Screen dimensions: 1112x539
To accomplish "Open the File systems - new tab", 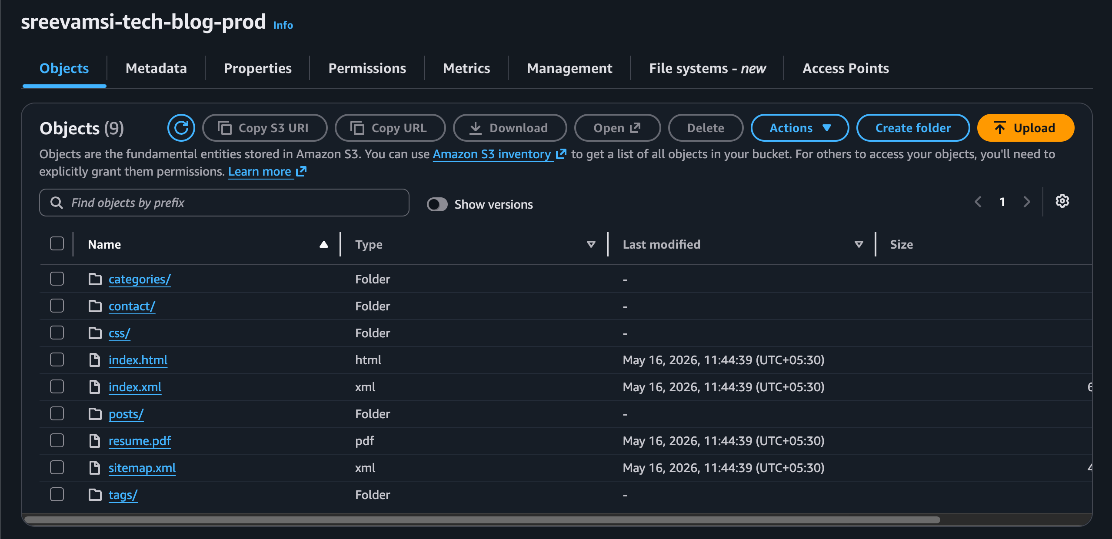I will coord(707,68).
